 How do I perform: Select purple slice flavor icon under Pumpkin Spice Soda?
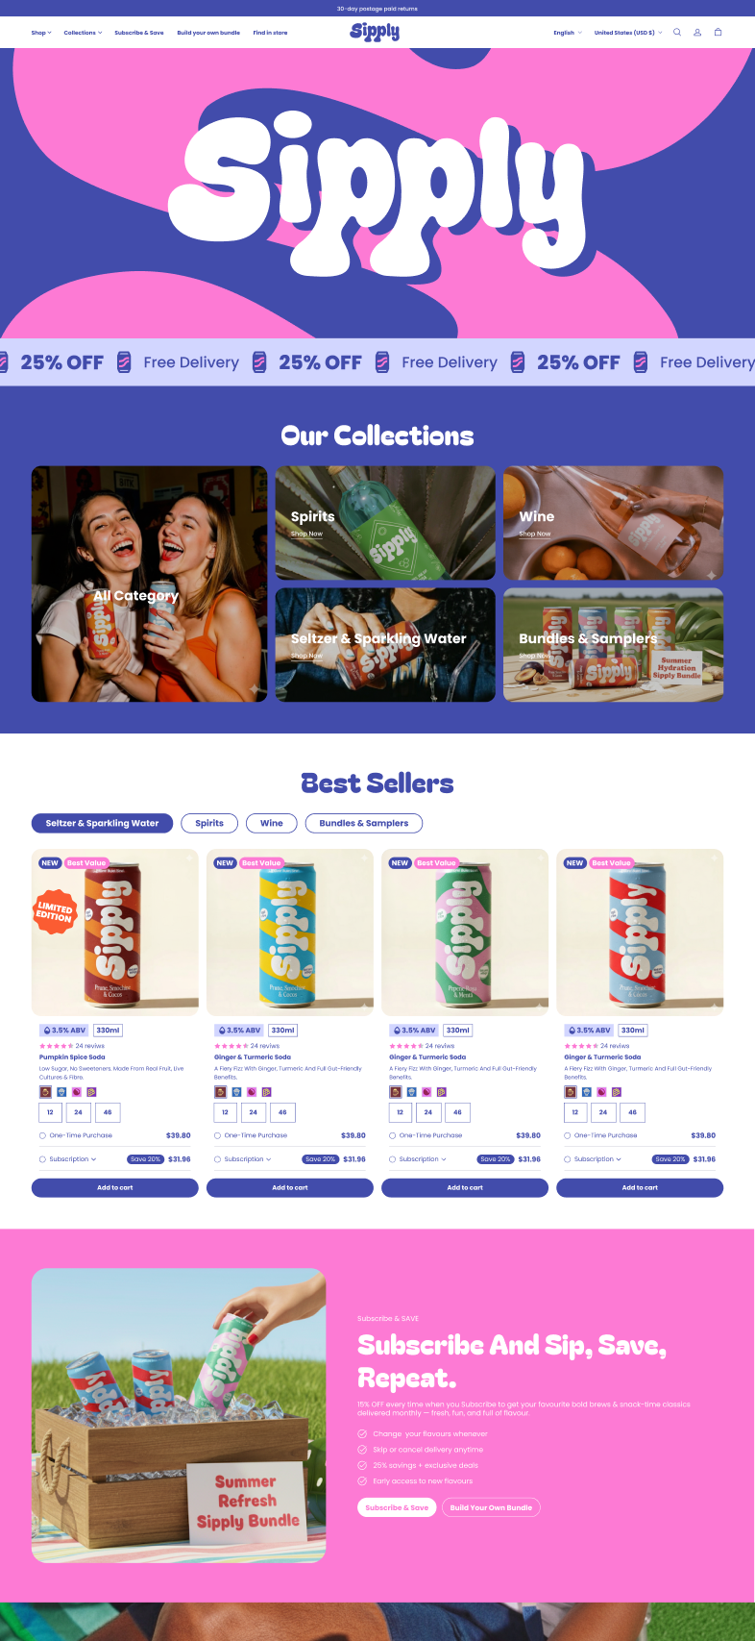click(92, 1092)
